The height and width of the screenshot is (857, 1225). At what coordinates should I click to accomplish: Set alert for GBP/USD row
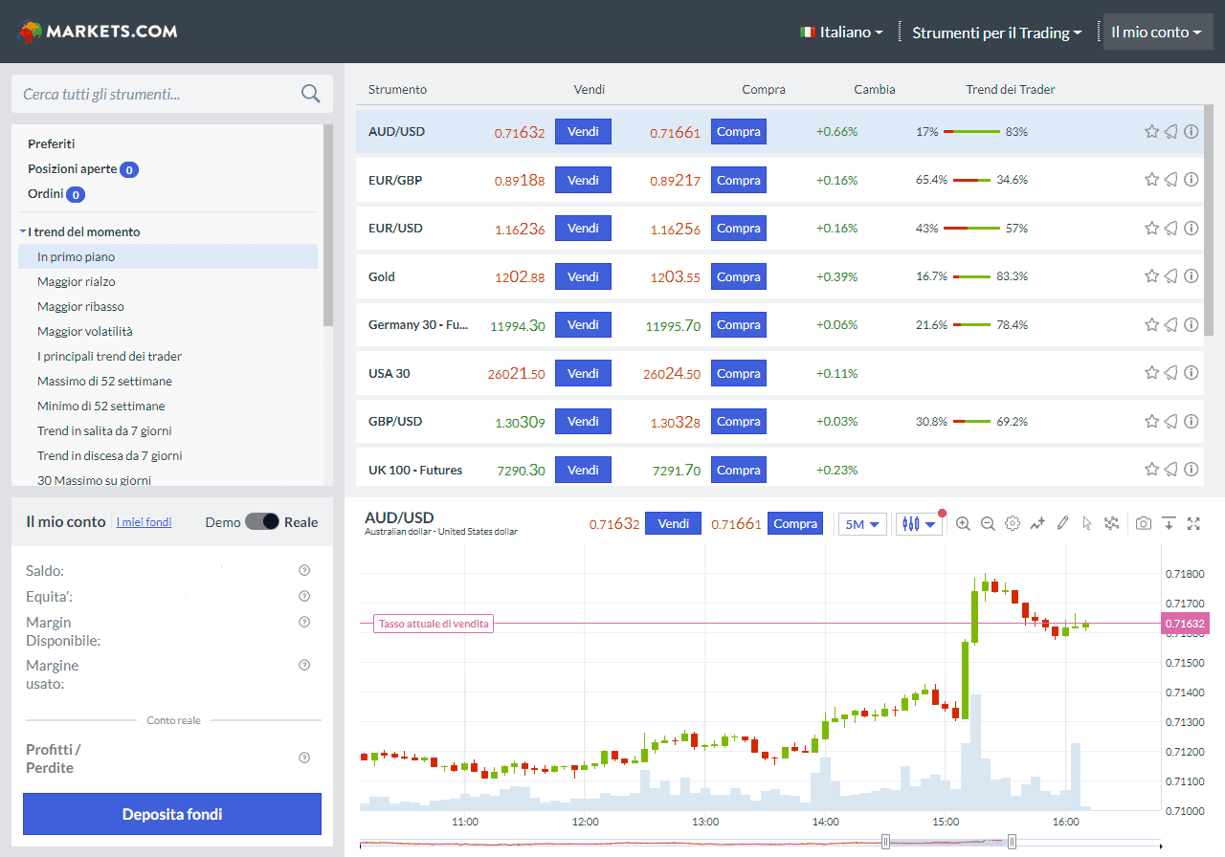1170,421
